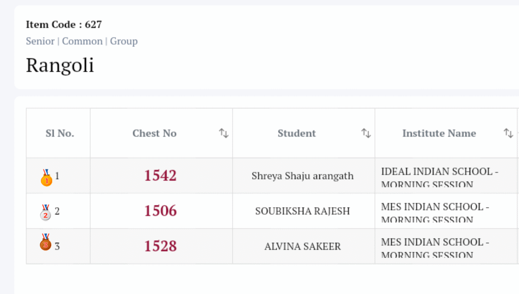Select chest number 1506
Screen dimensions: 519x294
click(160, 211)
